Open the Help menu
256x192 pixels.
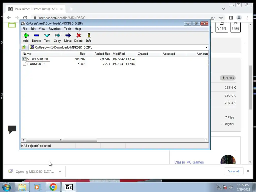pyautogui.click(x=78, y=29)
